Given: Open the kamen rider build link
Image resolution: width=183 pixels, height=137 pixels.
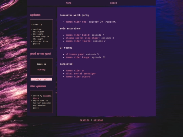Looking at the screenshot, I should pos(78,35).
